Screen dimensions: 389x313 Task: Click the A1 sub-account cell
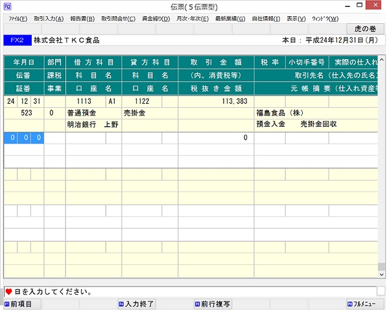(x=113, y=101)
